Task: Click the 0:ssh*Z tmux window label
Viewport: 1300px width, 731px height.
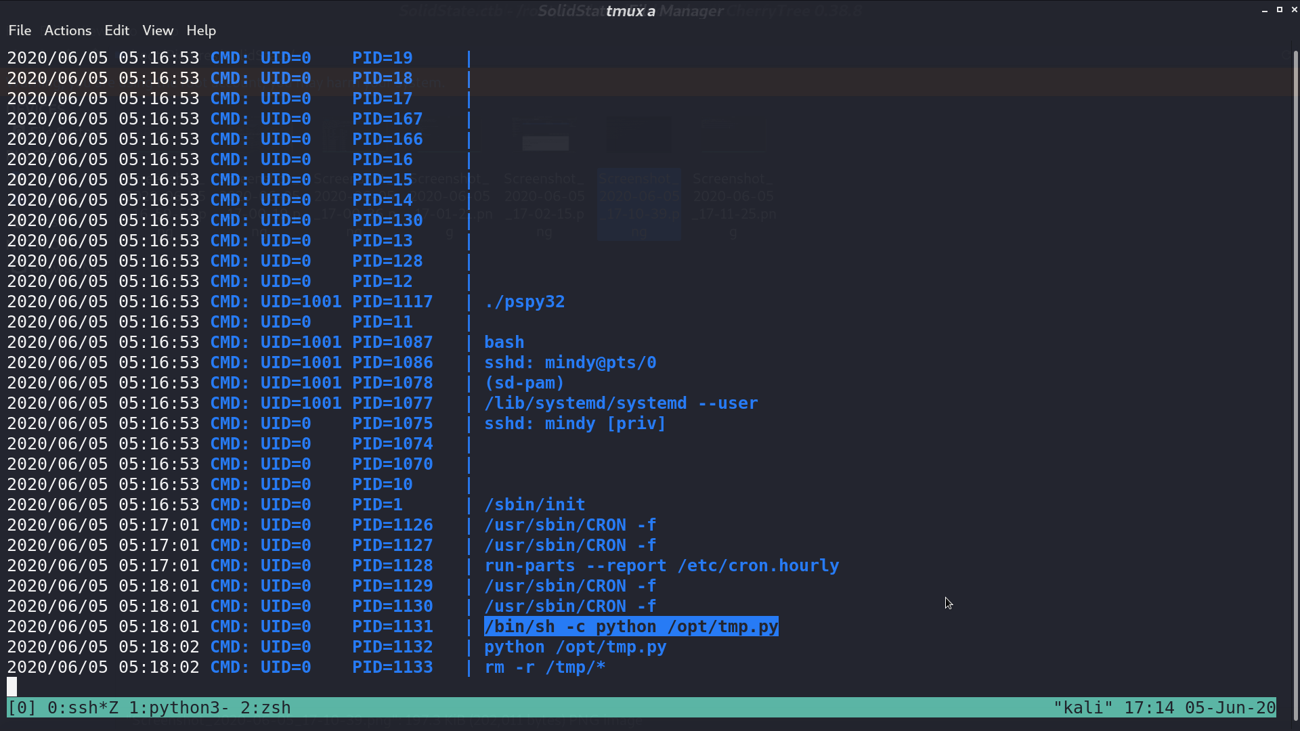Action: pyautogui.click(x=83, y=708)
